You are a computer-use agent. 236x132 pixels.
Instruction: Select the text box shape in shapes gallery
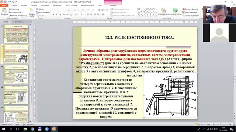pos(139,9)
